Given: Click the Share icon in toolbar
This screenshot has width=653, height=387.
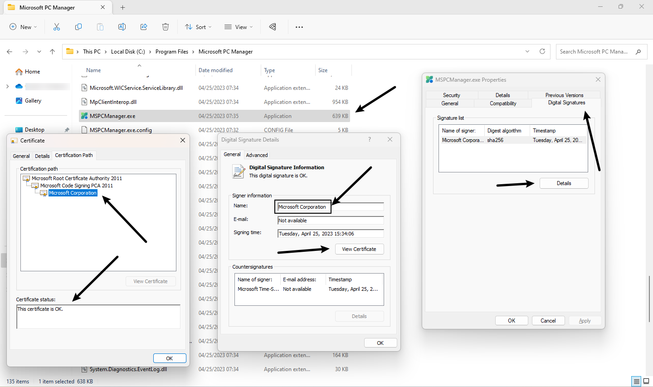Looking at the screenshot, I should click(x=144, y=27).
